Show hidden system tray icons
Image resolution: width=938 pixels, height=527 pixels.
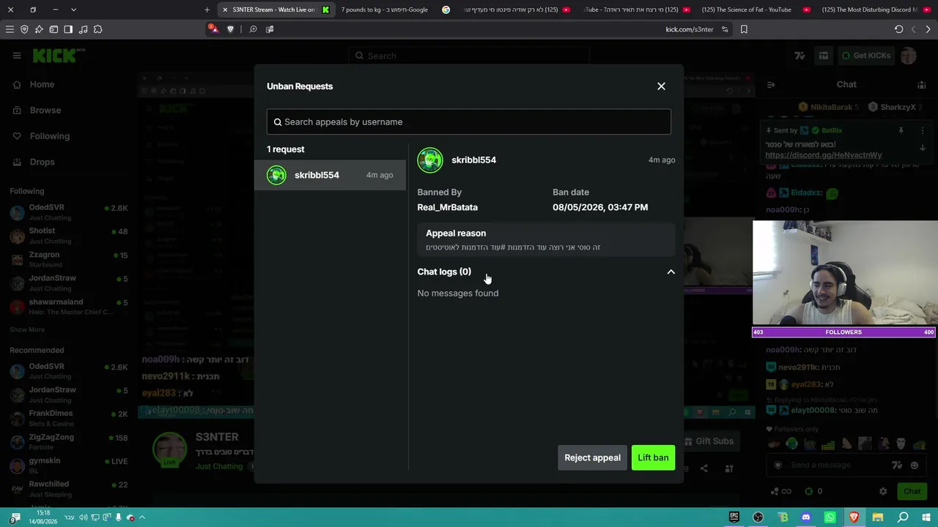(142, 517)
